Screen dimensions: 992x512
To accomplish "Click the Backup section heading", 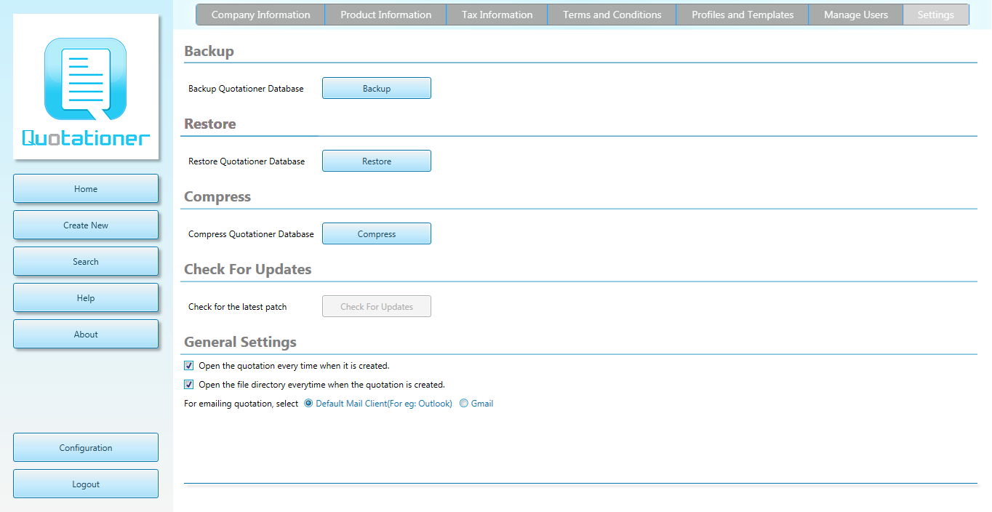I will tap(209, 51).
